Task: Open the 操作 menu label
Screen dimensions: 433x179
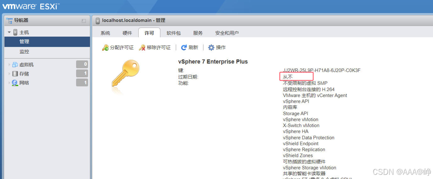Action: click(221, 48)
